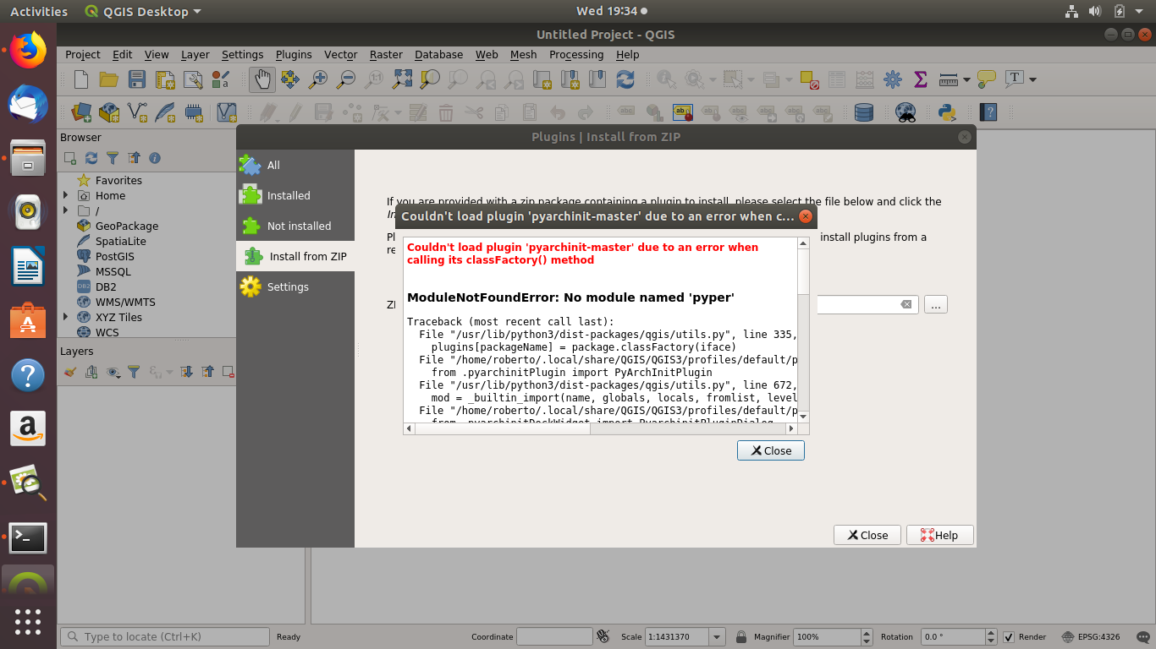Select the Pan Map tool

tap(261, 79)
